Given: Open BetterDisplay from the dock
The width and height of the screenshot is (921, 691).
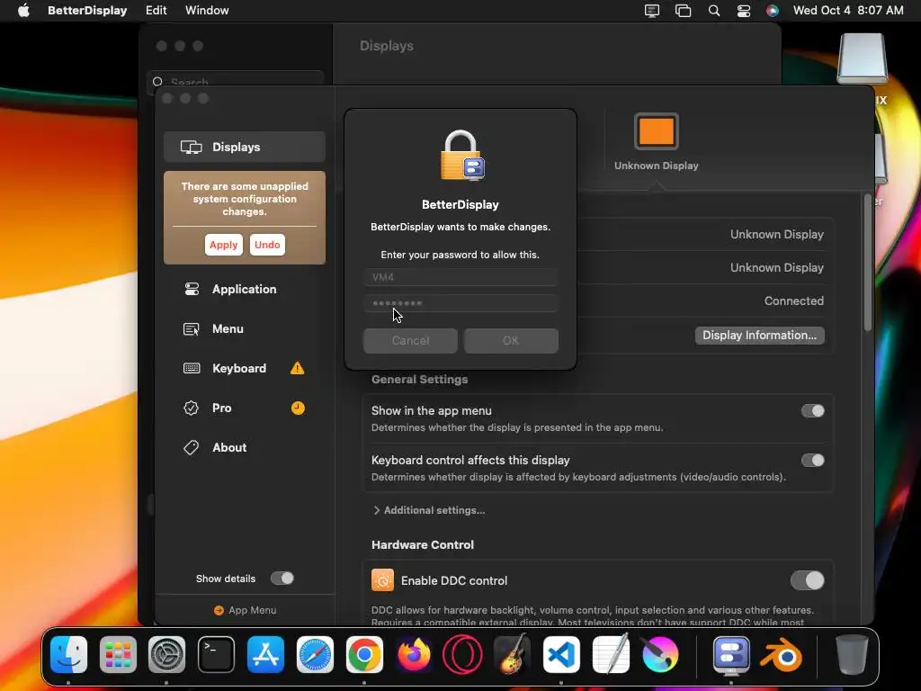Looking at the screenshot, I should pos(731,654).
